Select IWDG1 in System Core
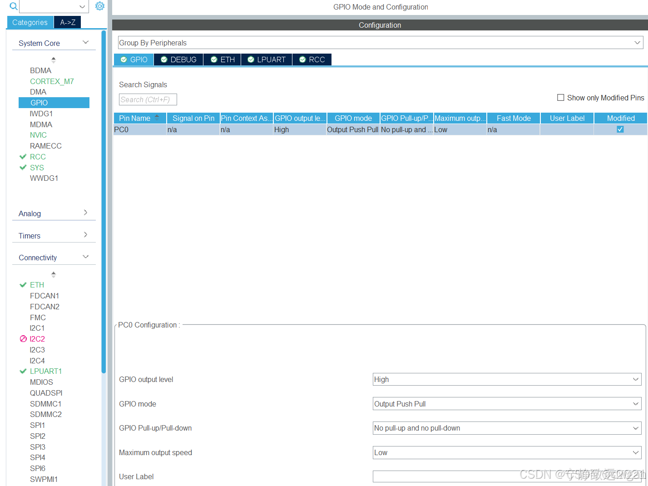The image size is (648, 486). coord(41,114)
